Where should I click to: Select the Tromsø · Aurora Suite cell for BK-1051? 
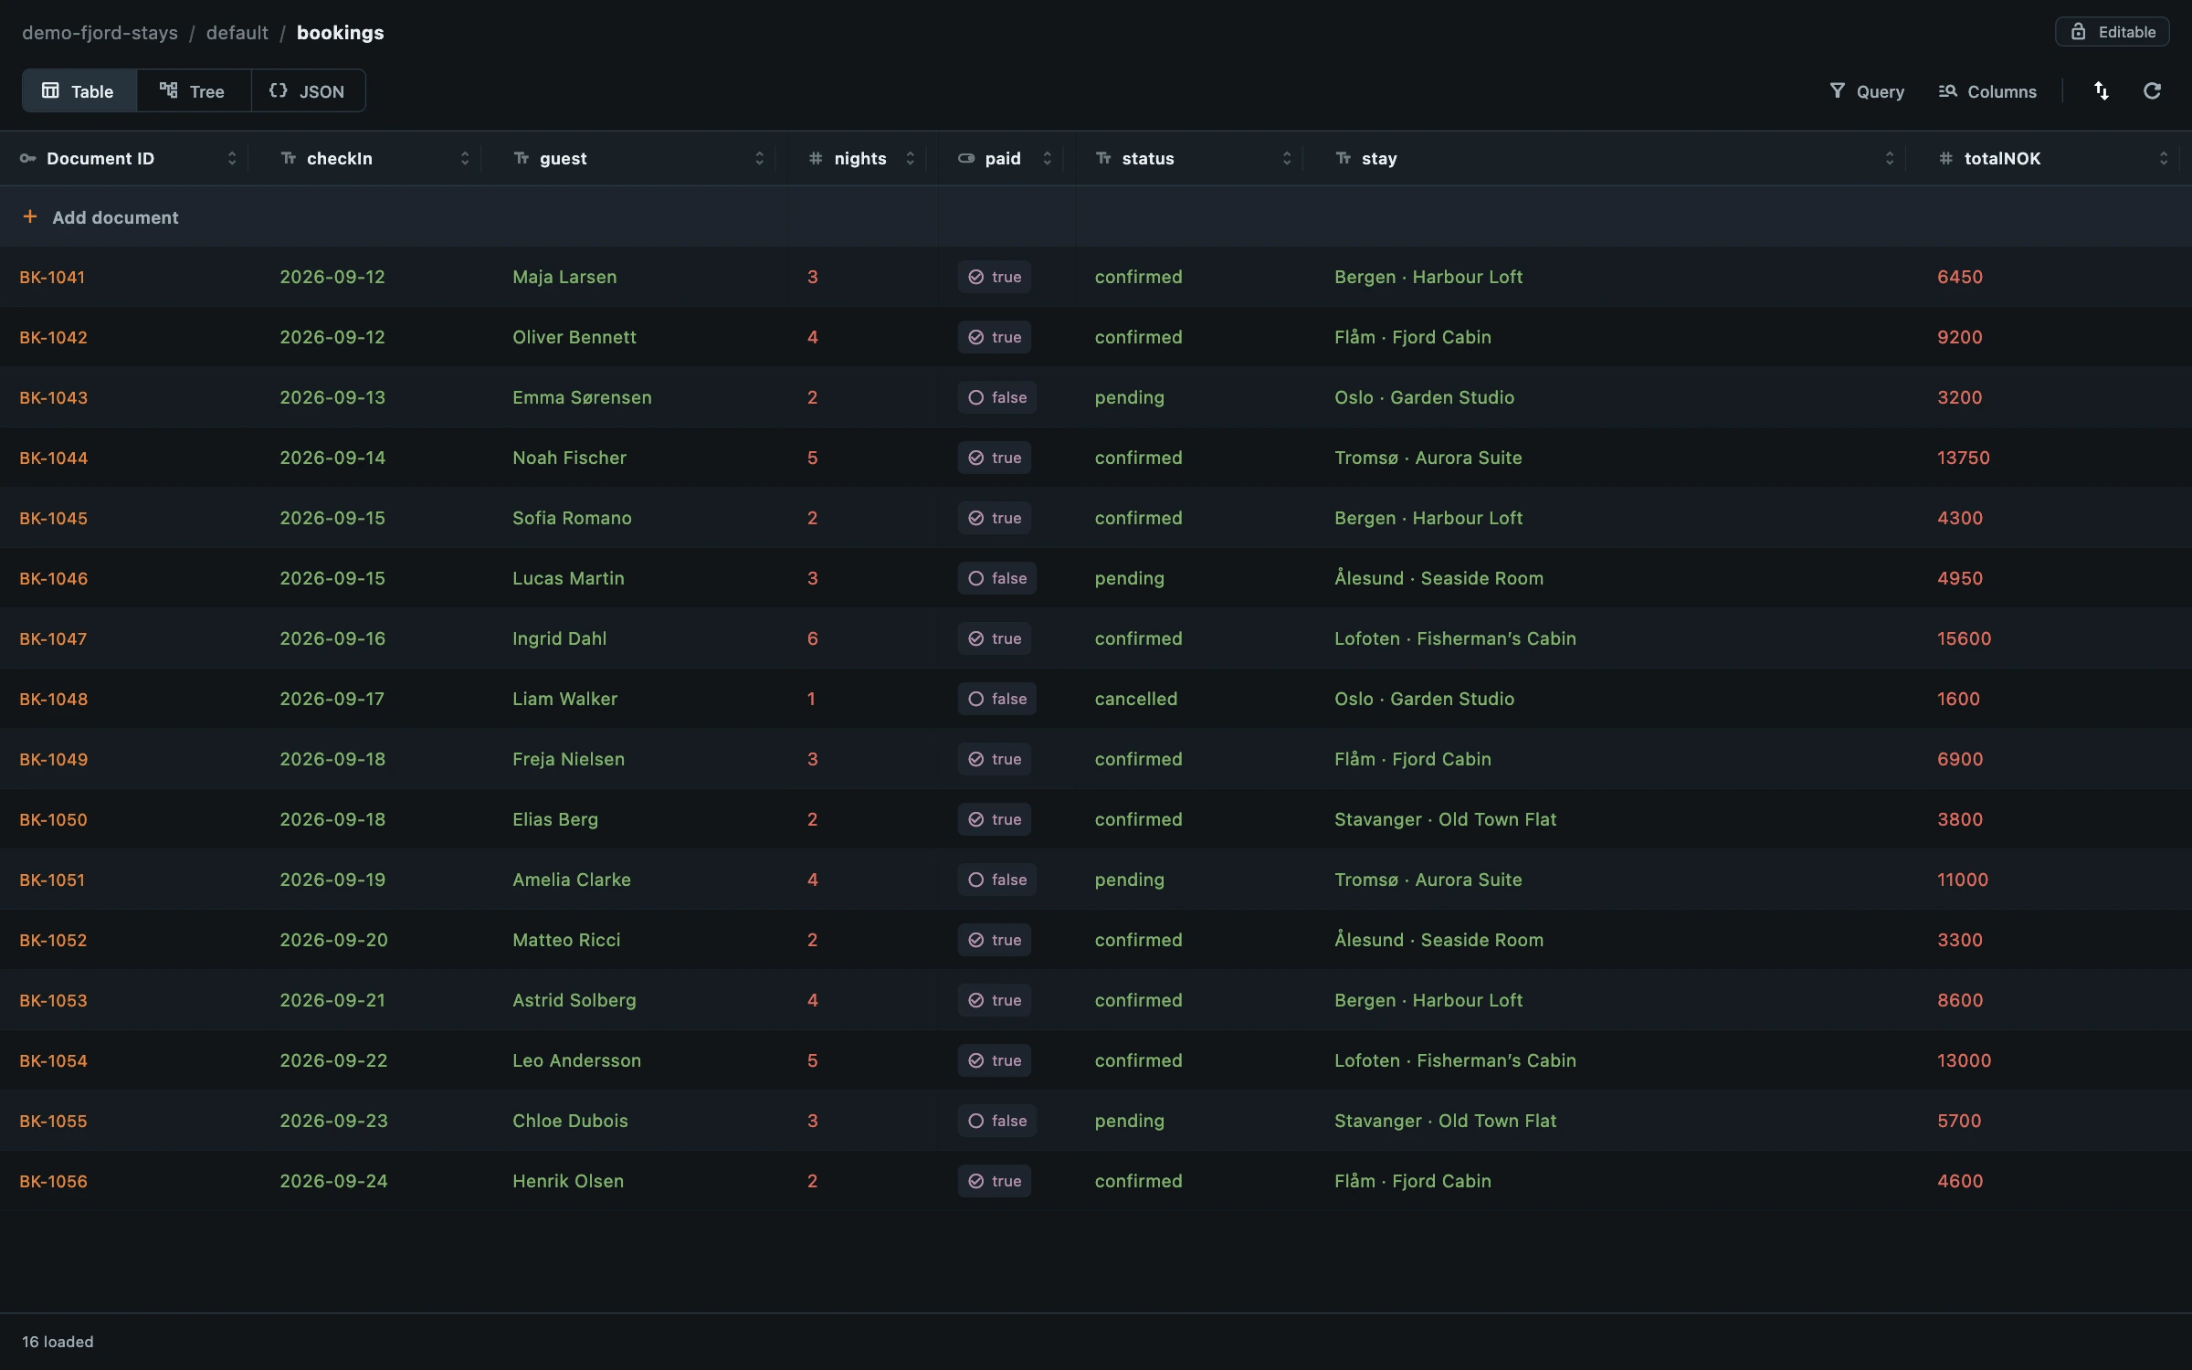[1428, 880]
